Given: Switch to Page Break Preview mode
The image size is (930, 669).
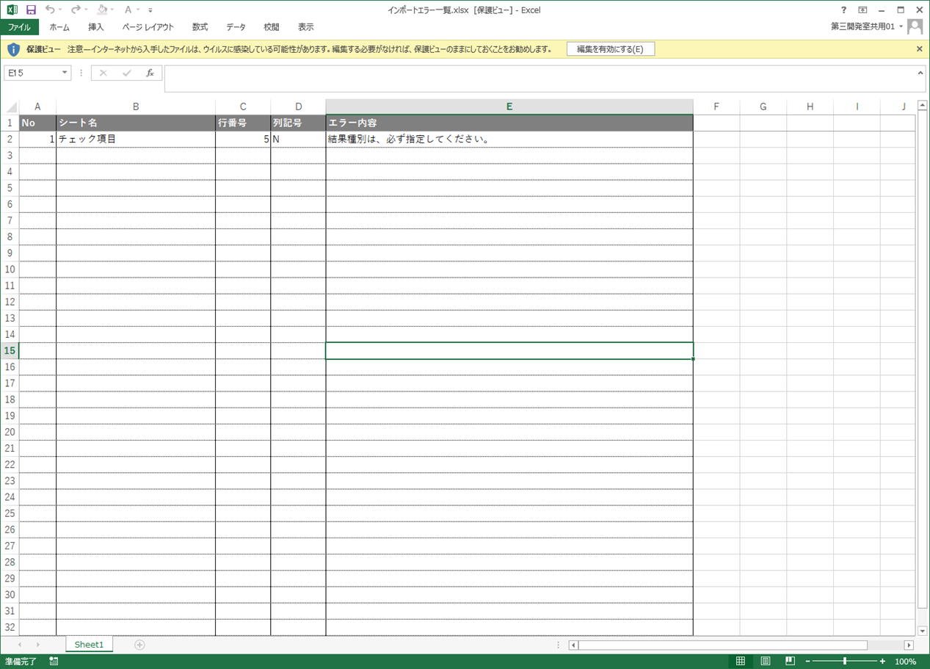Looking at the screenshot, I should [791, 662].
